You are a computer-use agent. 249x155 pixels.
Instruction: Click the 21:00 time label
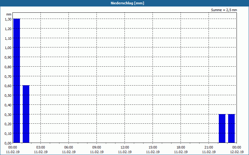(209, 148)
